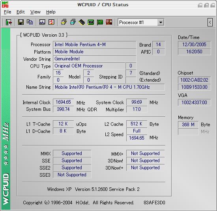The height and width of the screenshot is (211, 217).
Task: Click the System Bus value 398.74
Action: click(63, 109)
